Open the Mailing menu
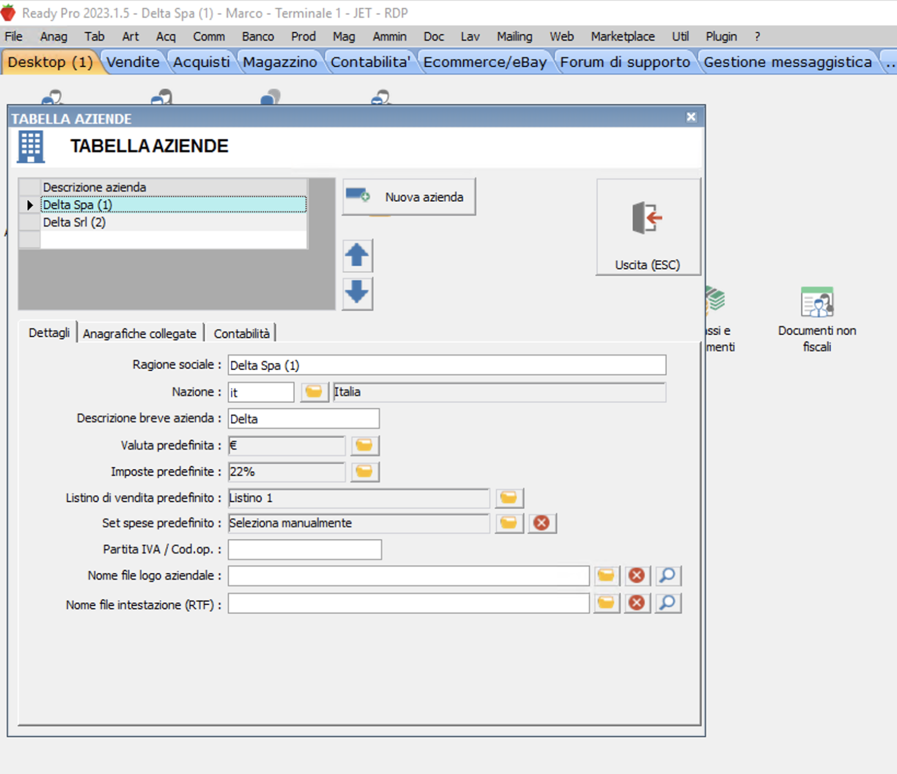The width and height of the screenshot is (897, 774). (x=515, y=36)
